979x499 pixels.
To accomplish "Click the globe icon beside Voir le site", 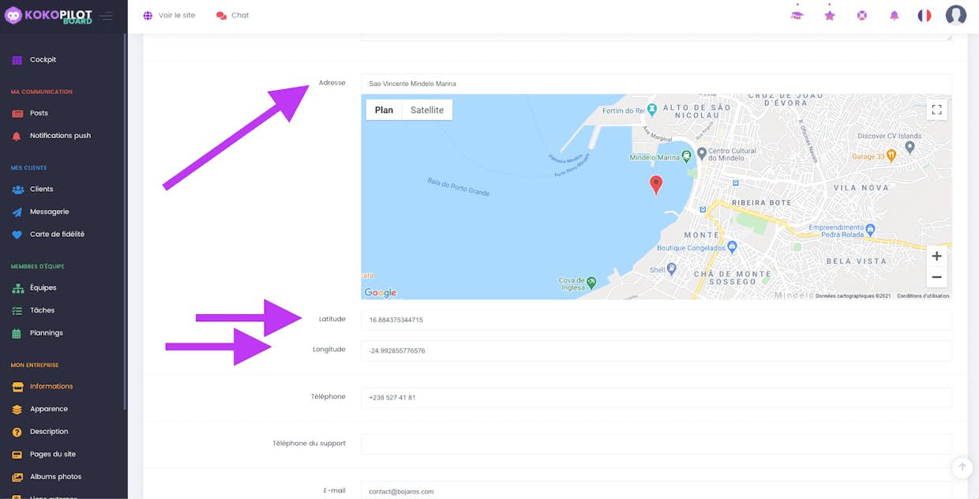I will click(148, 16).
